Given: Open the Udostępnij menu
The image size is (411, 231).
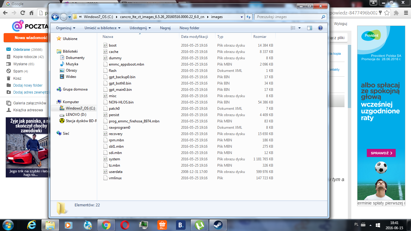Looking at the screenshot, I should pos(140,28).
